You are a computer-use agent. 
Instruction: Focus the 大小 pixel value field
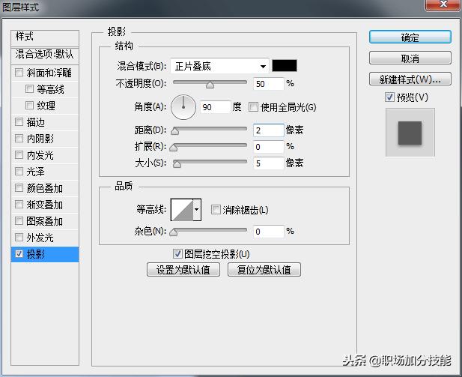pyautogui.click(x=268, y=163)
